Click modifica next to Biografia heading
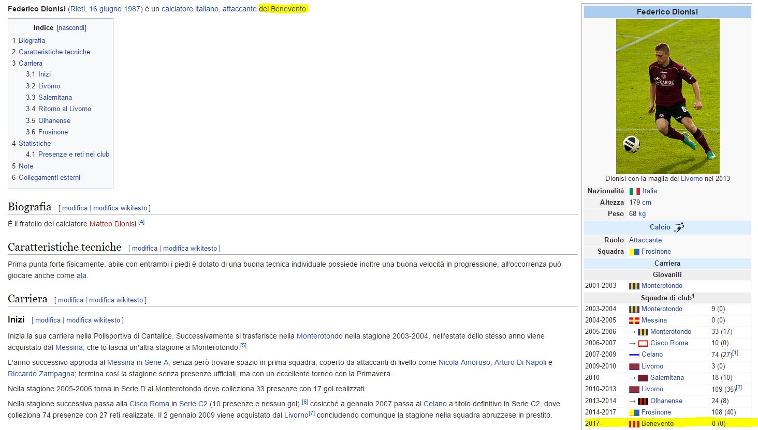 pyautogui.click(x=75, y=208)
